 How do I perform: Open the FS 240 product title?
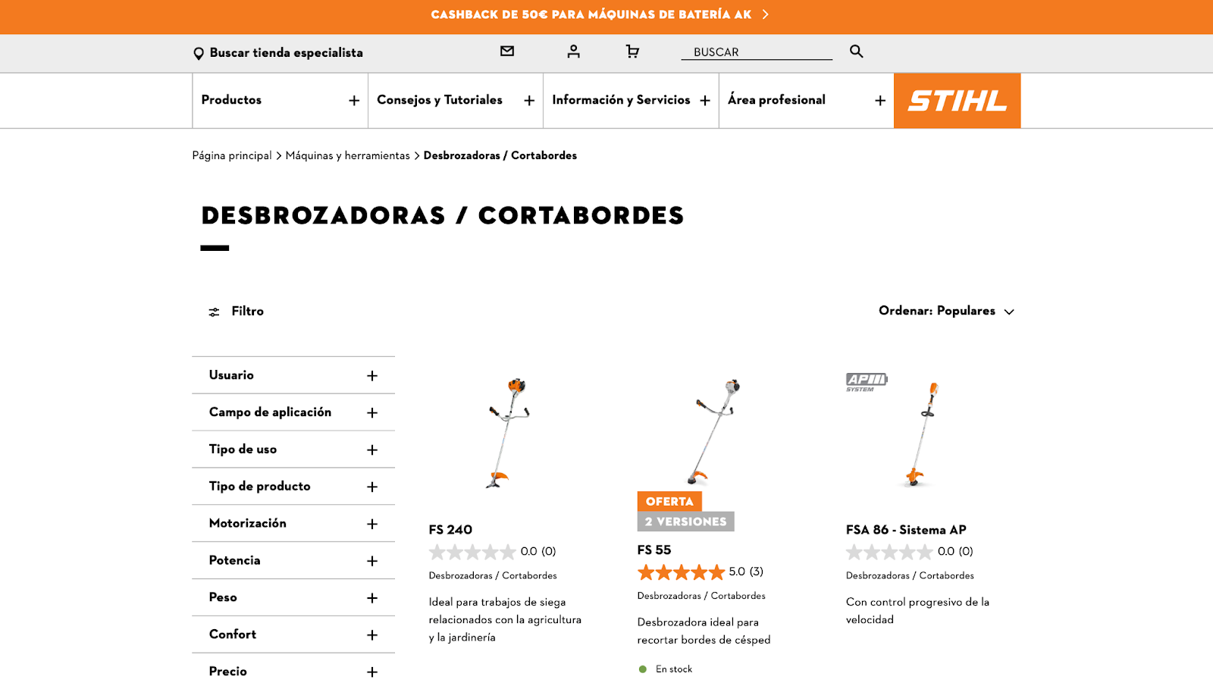(450, 530)
